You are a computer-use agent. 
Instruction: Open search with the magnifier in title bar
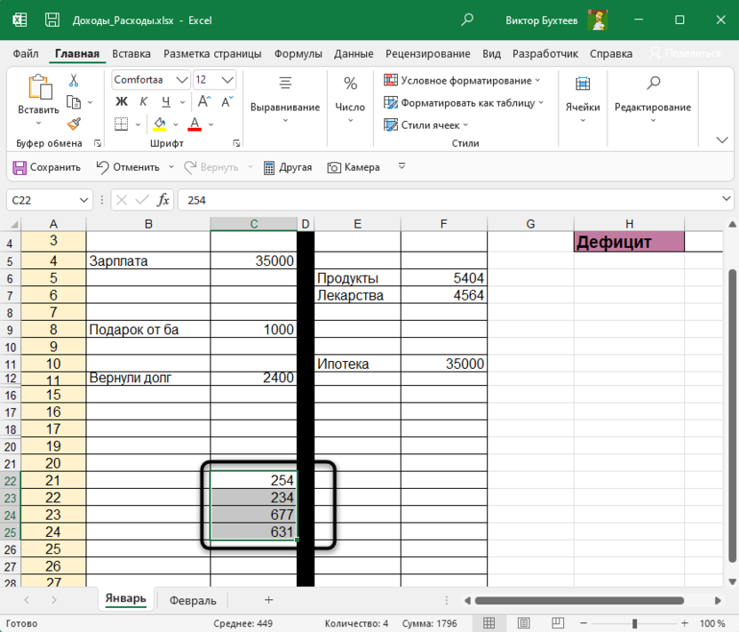tap(468, 20)
